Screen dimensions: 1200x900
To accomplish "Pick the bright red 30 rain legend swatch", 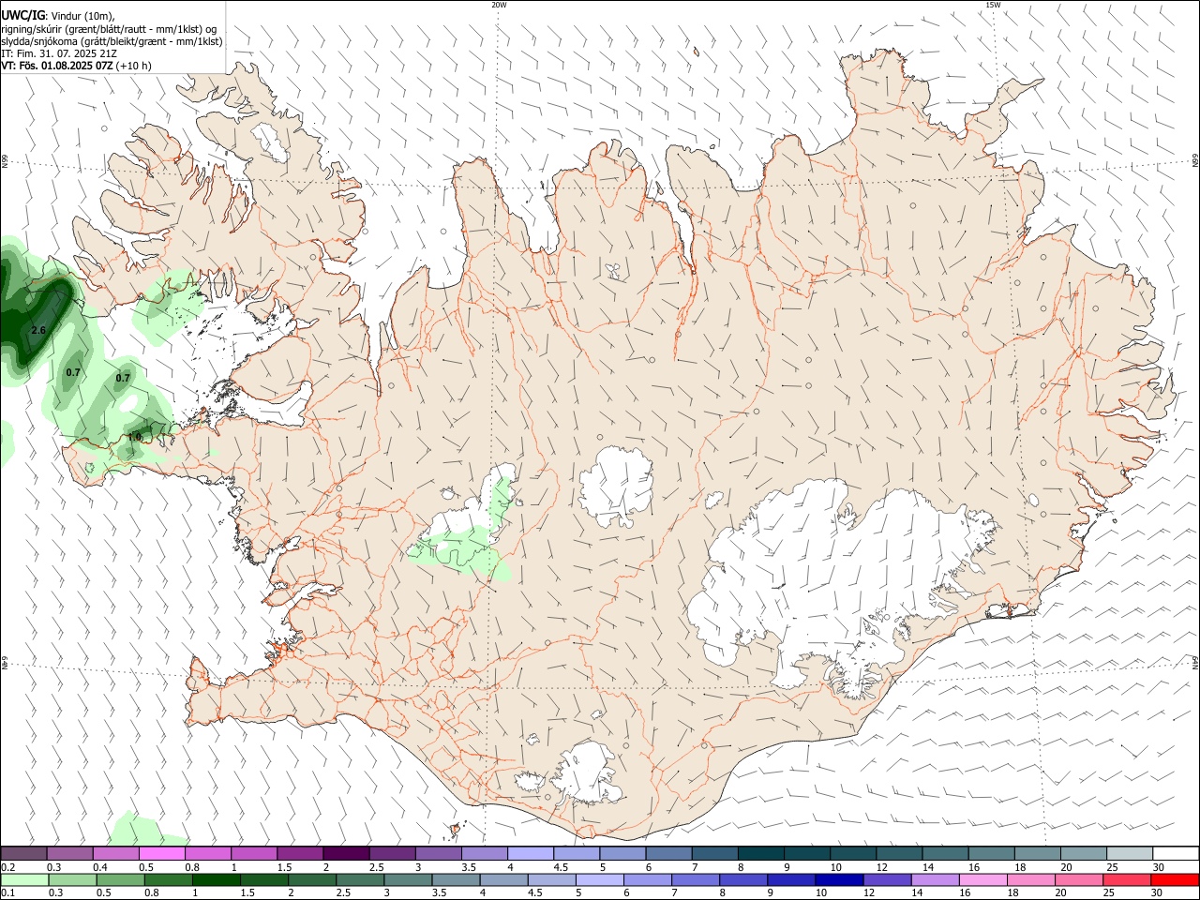I will tap(1175, 880).
